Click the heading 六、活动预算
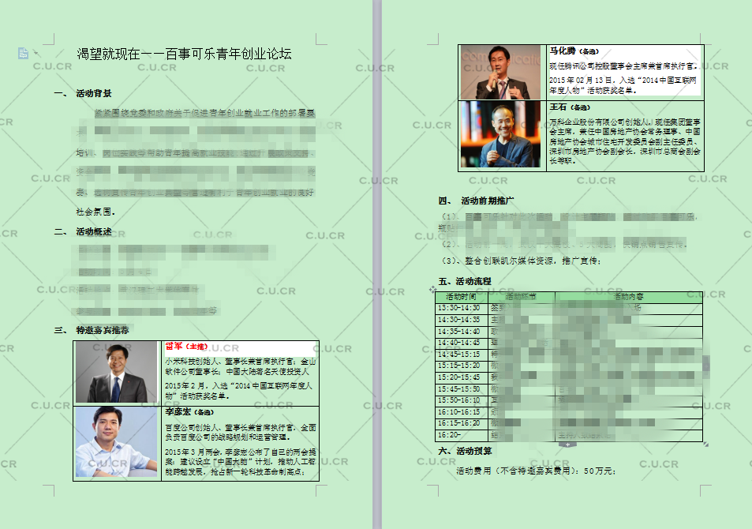Screen dimensions: 752x529 [x=465, y=451]
